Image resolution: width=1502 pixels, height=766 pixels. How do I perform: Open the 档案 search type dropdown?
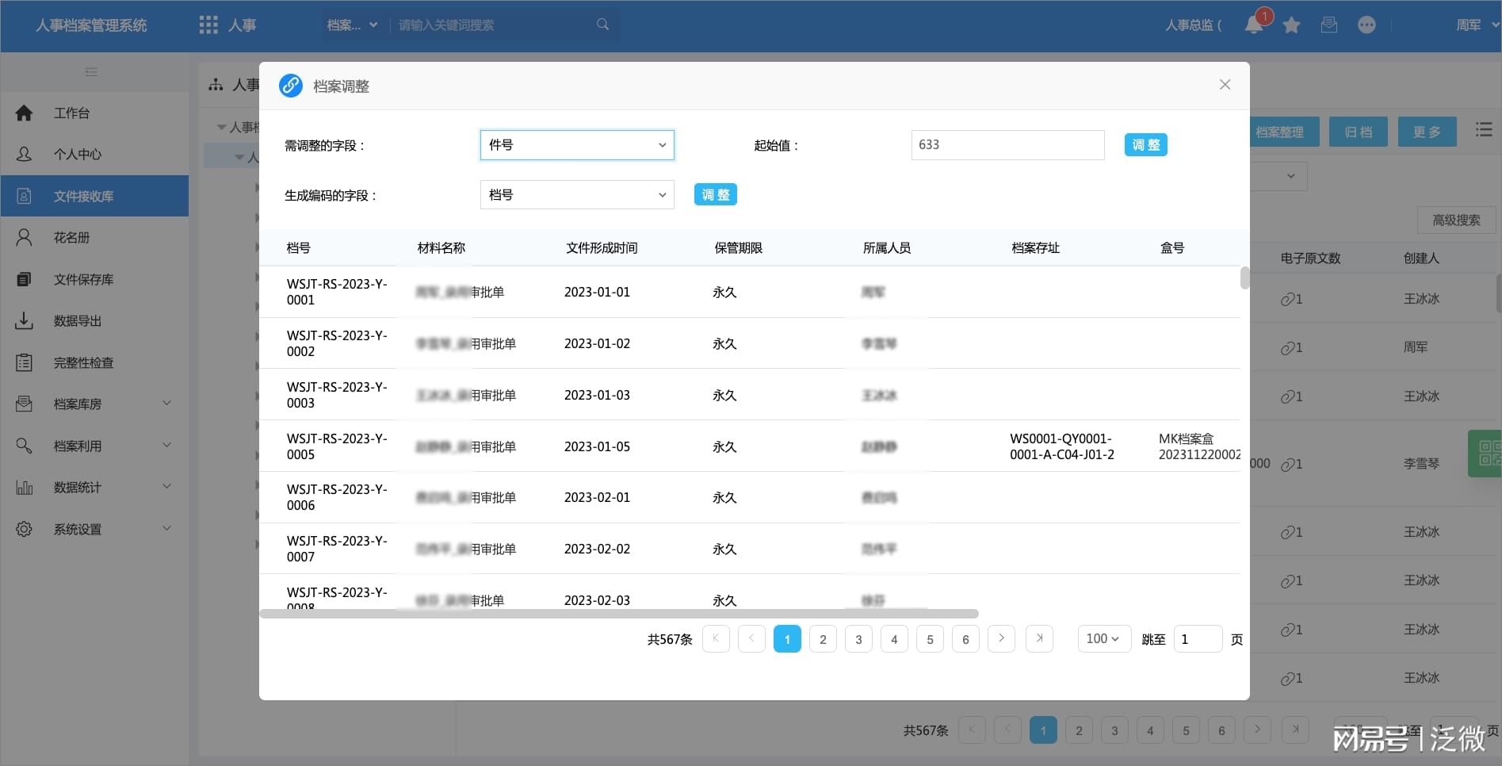352,25
